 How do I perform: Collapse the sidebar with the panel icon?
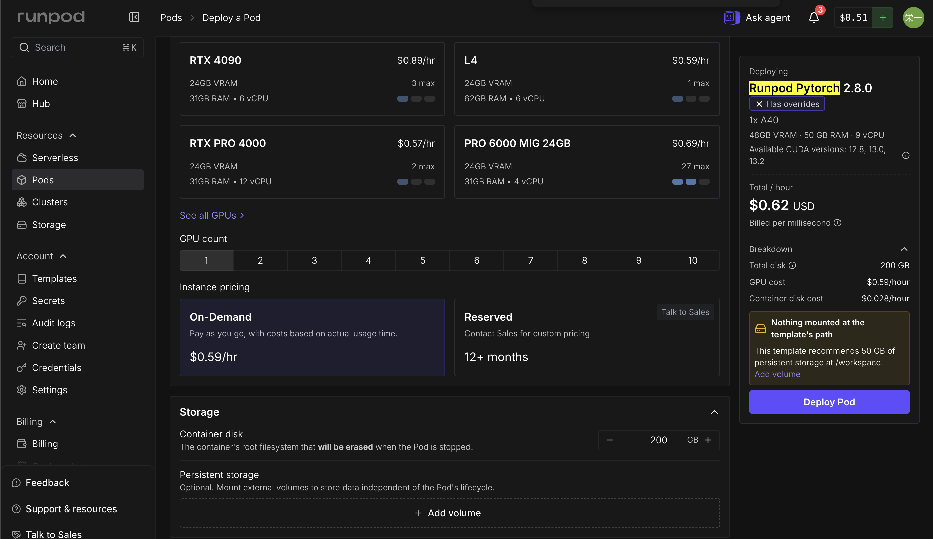point(134,17)
